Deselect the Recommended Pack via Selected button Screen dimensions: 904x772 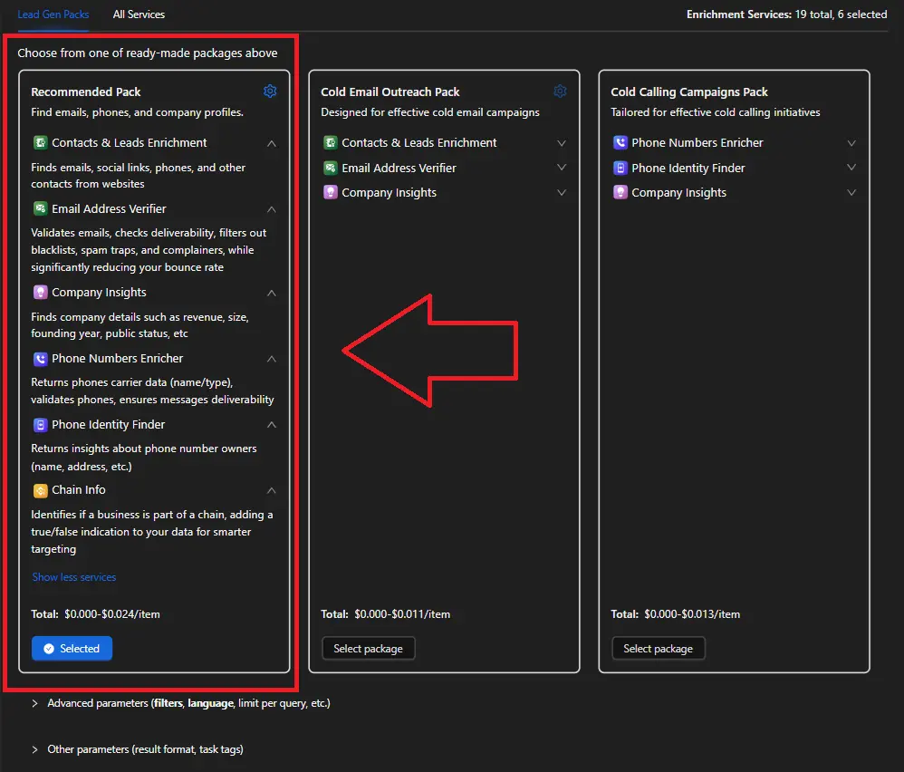coord(72,648)
